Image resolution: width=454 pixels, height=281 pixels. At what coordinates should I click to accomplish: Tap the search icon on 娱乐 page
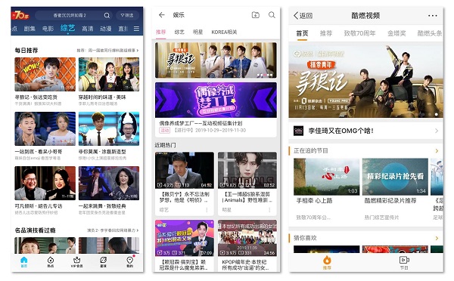272,15
